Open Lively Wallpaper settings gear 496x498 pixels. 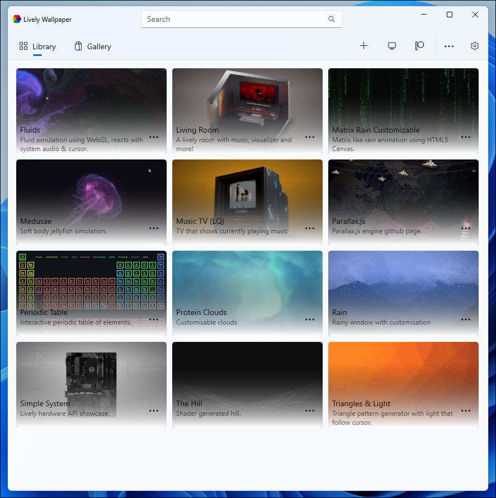[475, 46]
